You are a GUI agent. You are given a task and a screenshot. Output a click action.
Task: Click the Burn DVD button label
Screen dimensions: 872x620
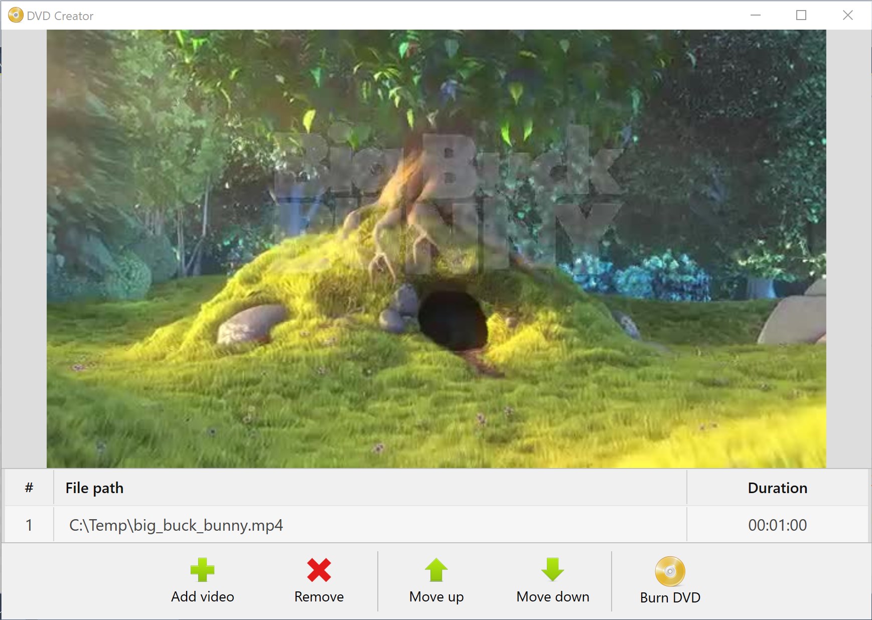coord(670,598)
